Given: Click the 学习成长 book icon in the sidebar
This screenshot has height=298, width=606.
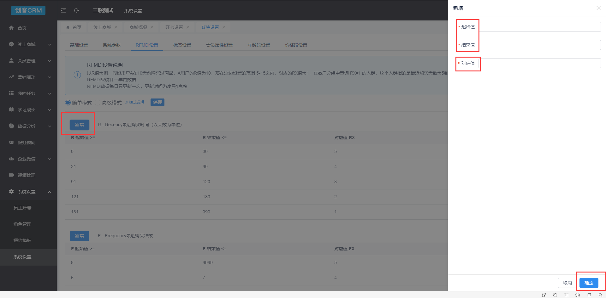Looking at the screenshot, I should click(11, 110).
